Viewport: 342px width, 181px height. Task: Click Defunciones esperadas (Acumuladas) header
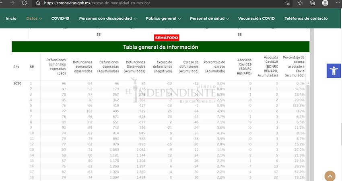tap(108, 66)
